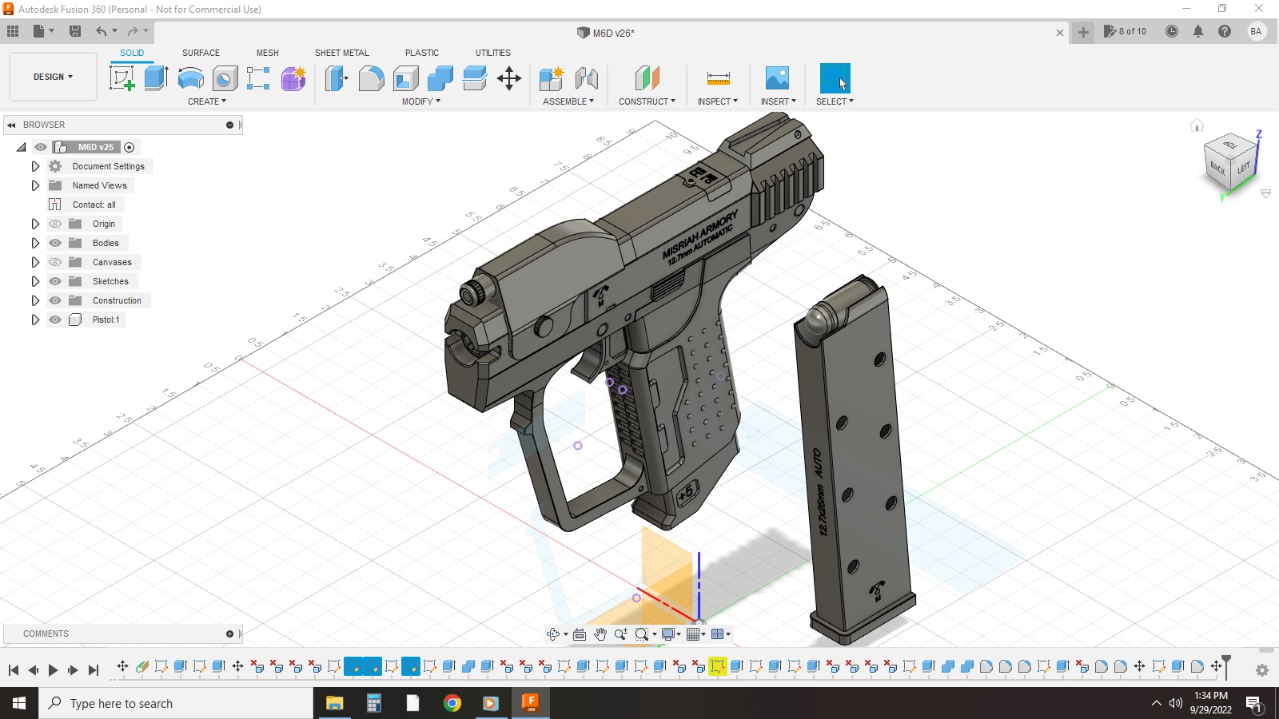Toggle visibility of Canvases folder

click(x=55, y=262)
